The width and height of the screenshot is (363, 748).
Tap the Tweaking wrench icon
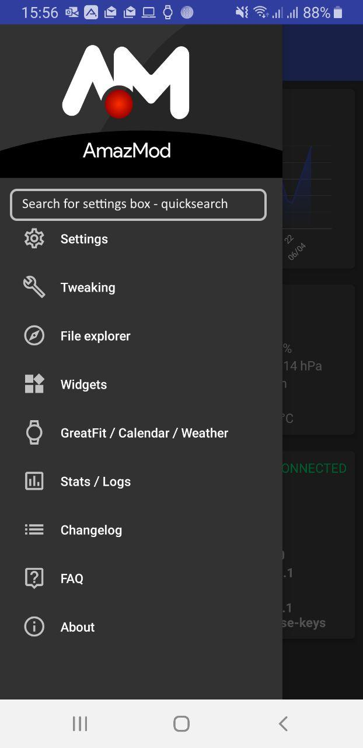point(34,287)
